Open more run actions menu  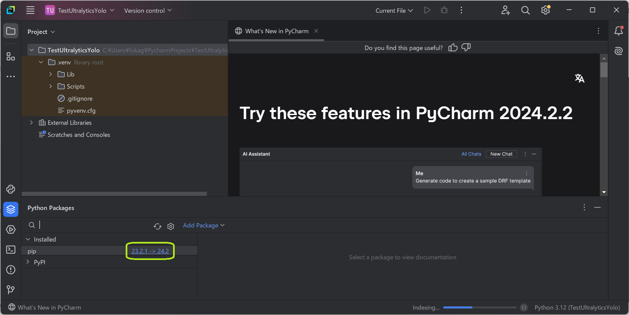click(461, 10)
